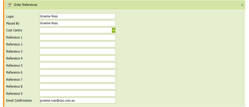Focus the Reference 8 field

coord(77,87)
